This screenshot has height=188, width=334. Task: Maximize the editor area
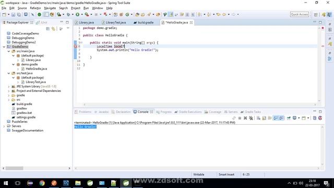click(320, 22)
